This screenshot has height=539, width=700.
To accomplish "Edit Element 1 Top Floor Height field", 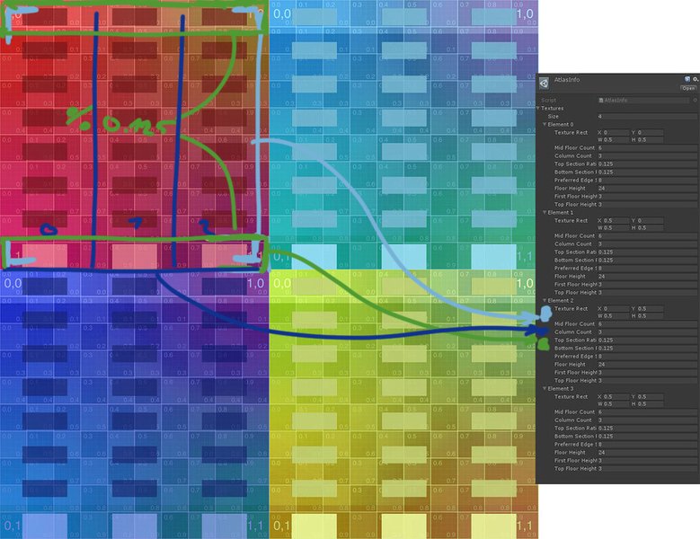I will [647, 292].
